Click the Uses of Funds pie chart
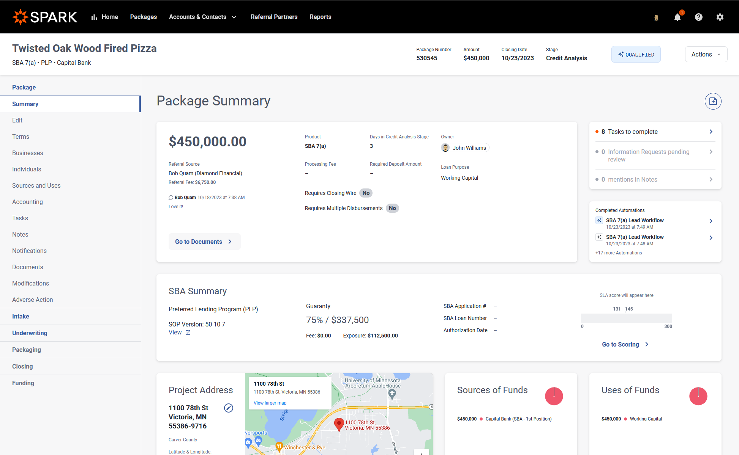Viewport: 739px width, 455px height. 698,396
